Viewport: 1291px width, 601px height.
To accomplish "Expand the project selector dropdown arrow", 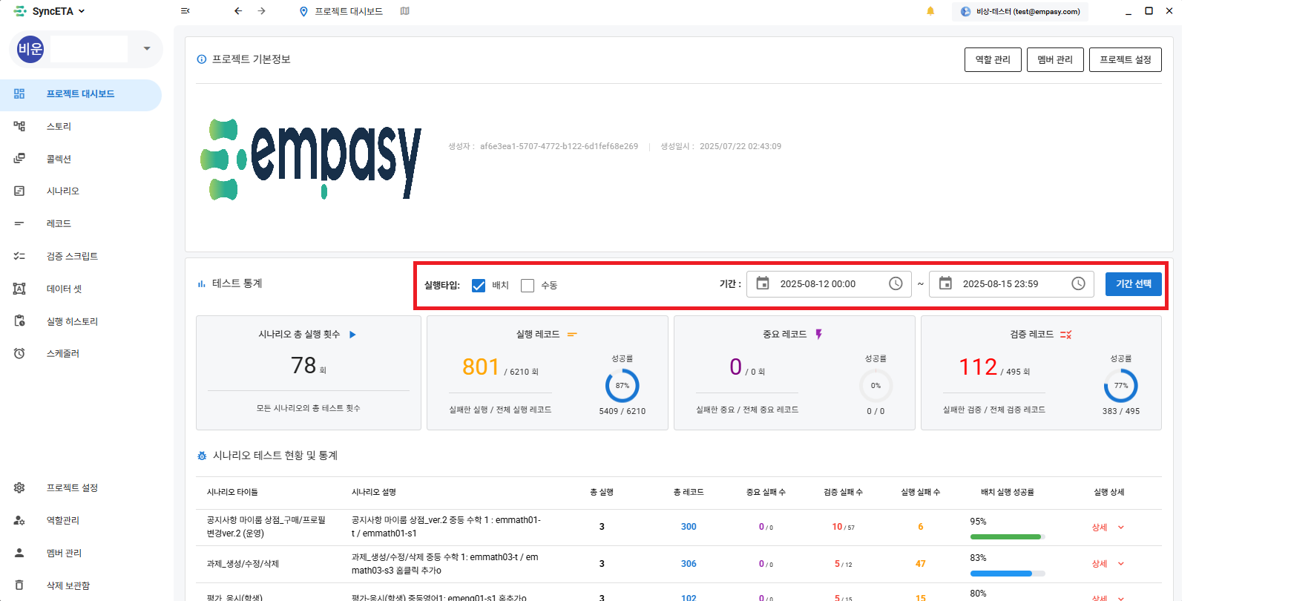I will tap(147, 49).
